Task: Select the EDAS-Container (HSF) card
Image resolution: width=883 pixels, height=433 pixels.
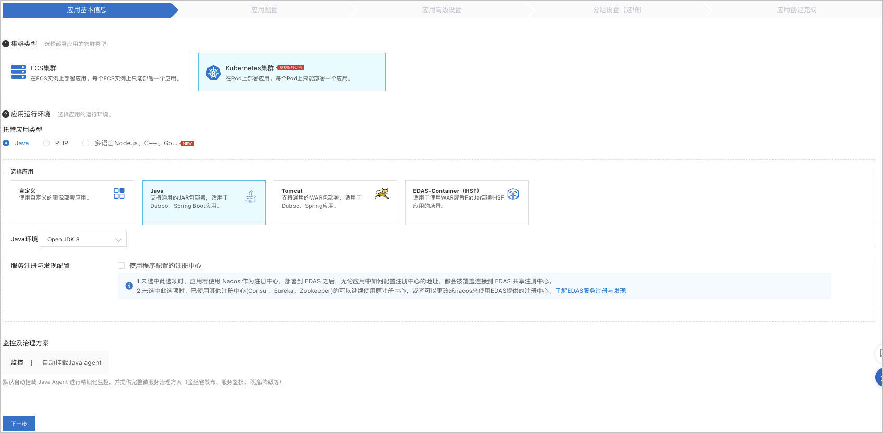Action: 467,203
